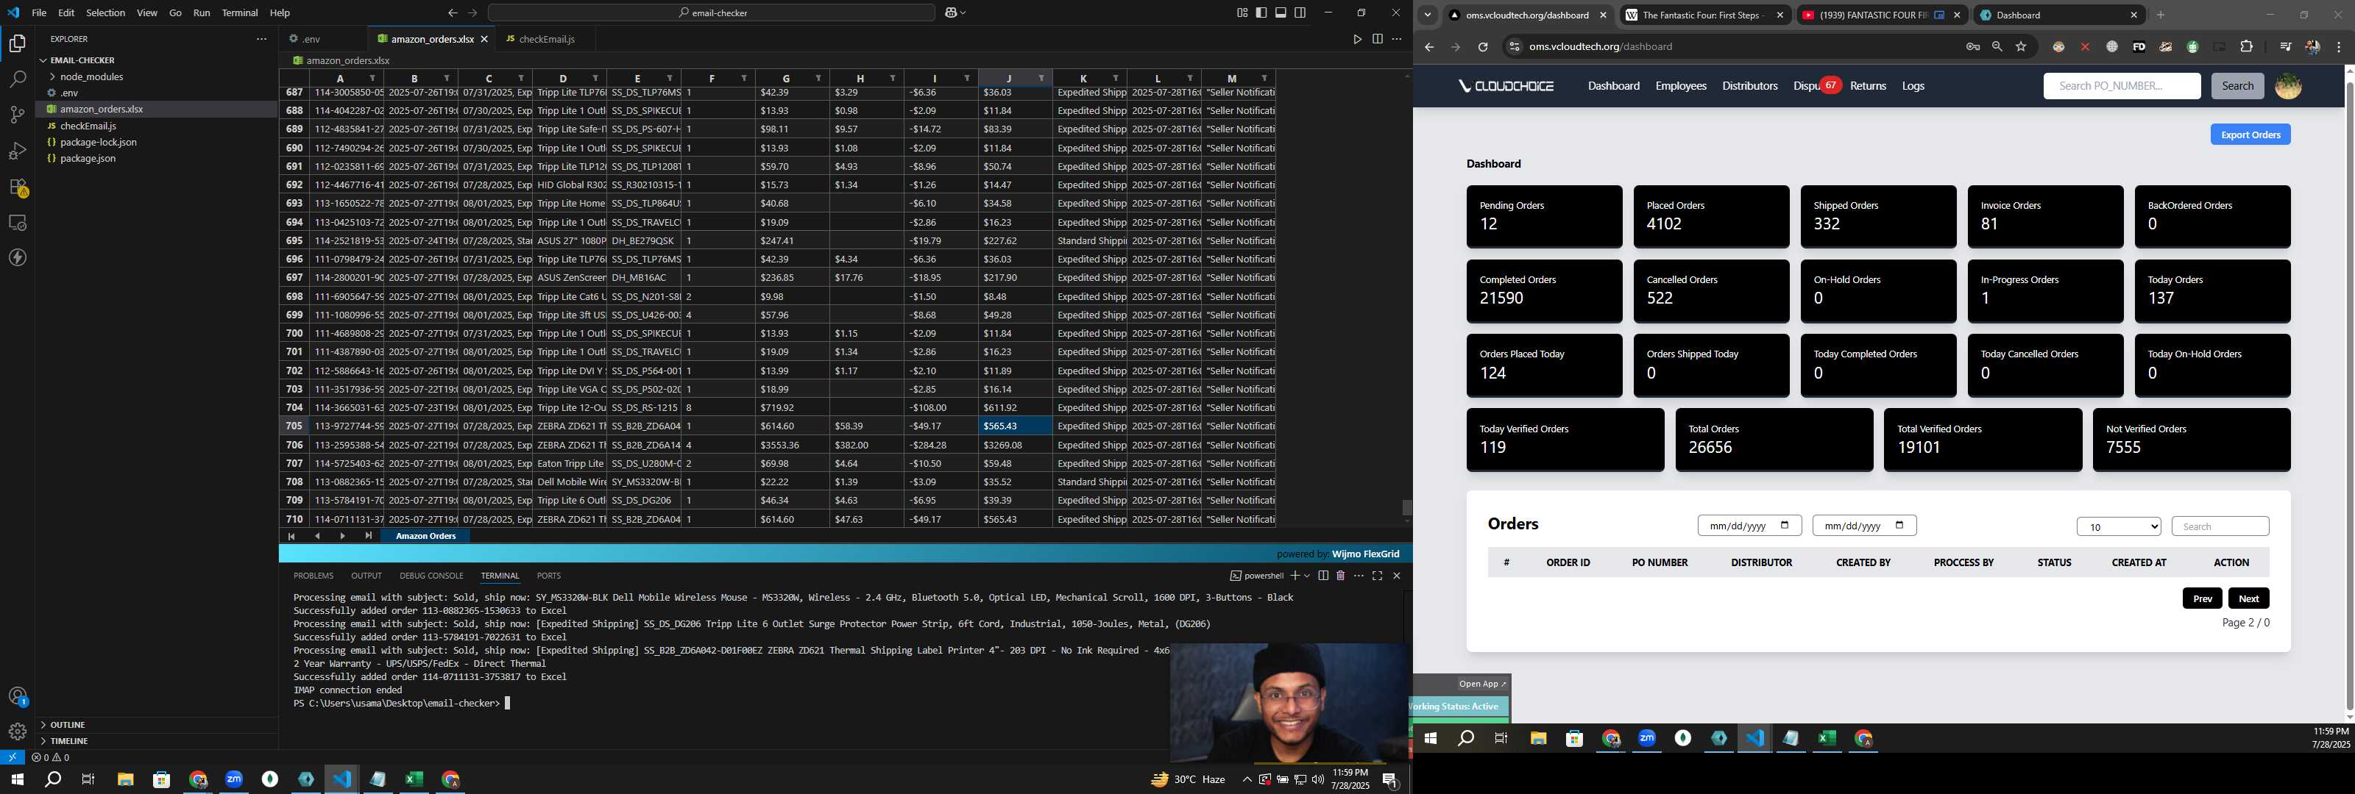Switch to the PROBLEMS panel tab
Screen dimensions: 2355x794
(313, 576)
